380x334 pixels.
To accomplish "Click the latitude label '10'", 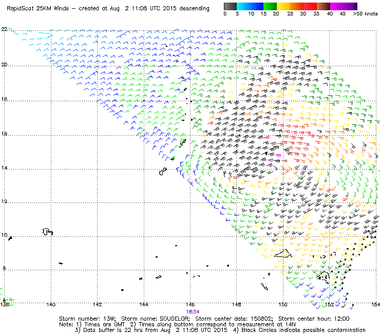I will pyautogui.click(x=4, y=235).
